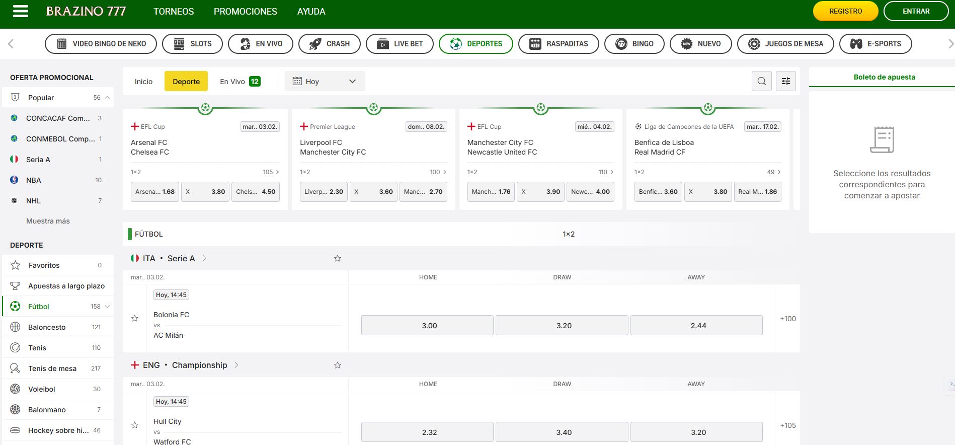
Task: Click the trophy icon for long-term bets
Action: click(x=15, y=286)
